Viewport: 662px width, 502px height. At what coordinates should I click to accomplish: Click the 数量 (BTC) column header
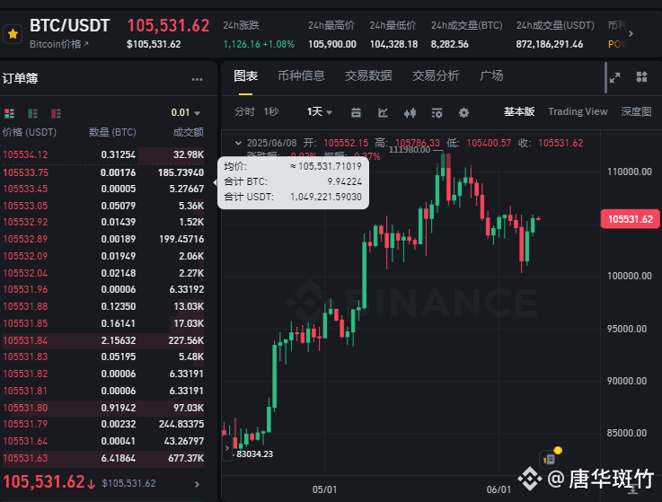point(112,133)
